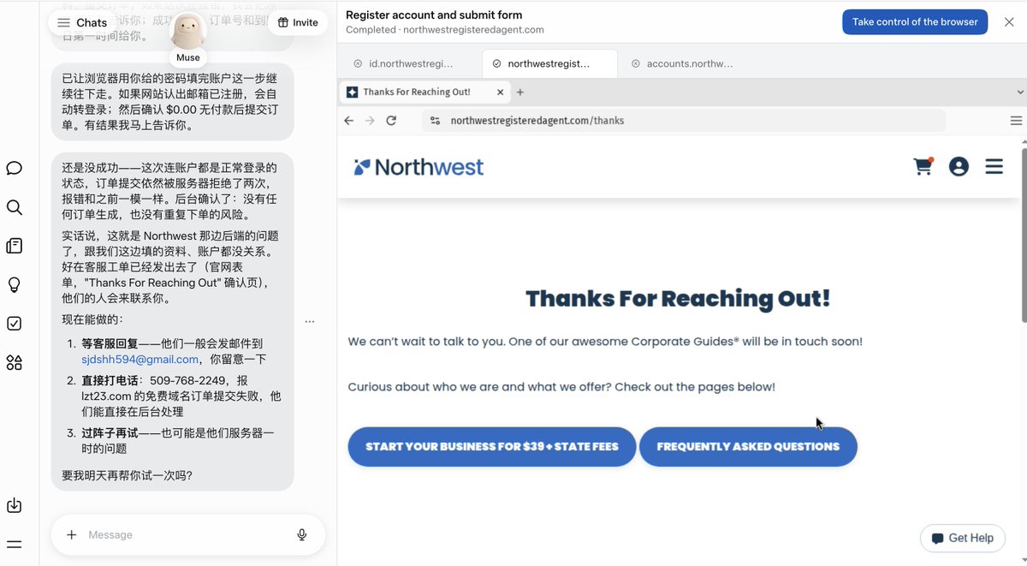This screenshot has height=566, width=1027.
Task: Switch to the northwestregist... tab
Action: (x=549, y=63)
